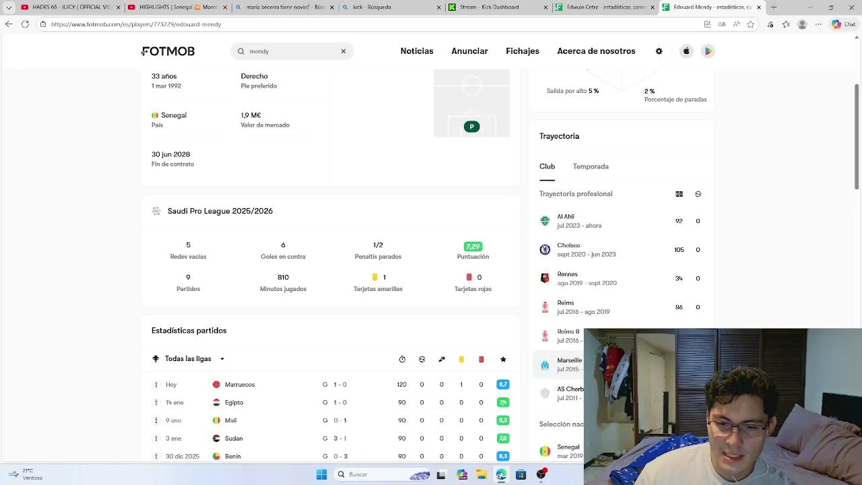Click the trophy icon beside Todas las ligas

156,359
